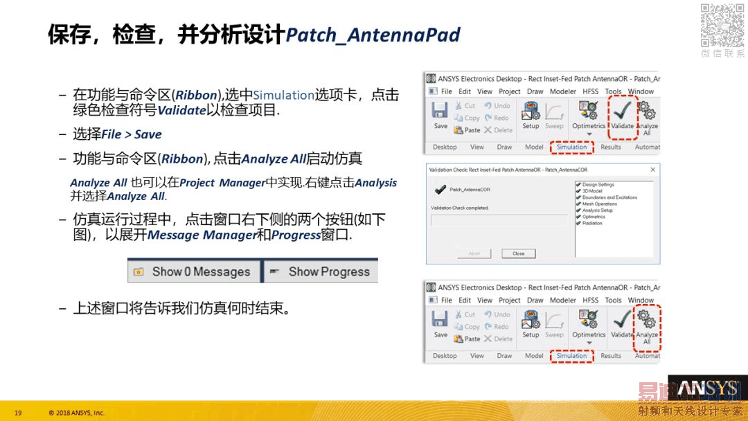
Task: Select Simulation tab in lower ANSYS ribbon
Action: coord(571,356)
